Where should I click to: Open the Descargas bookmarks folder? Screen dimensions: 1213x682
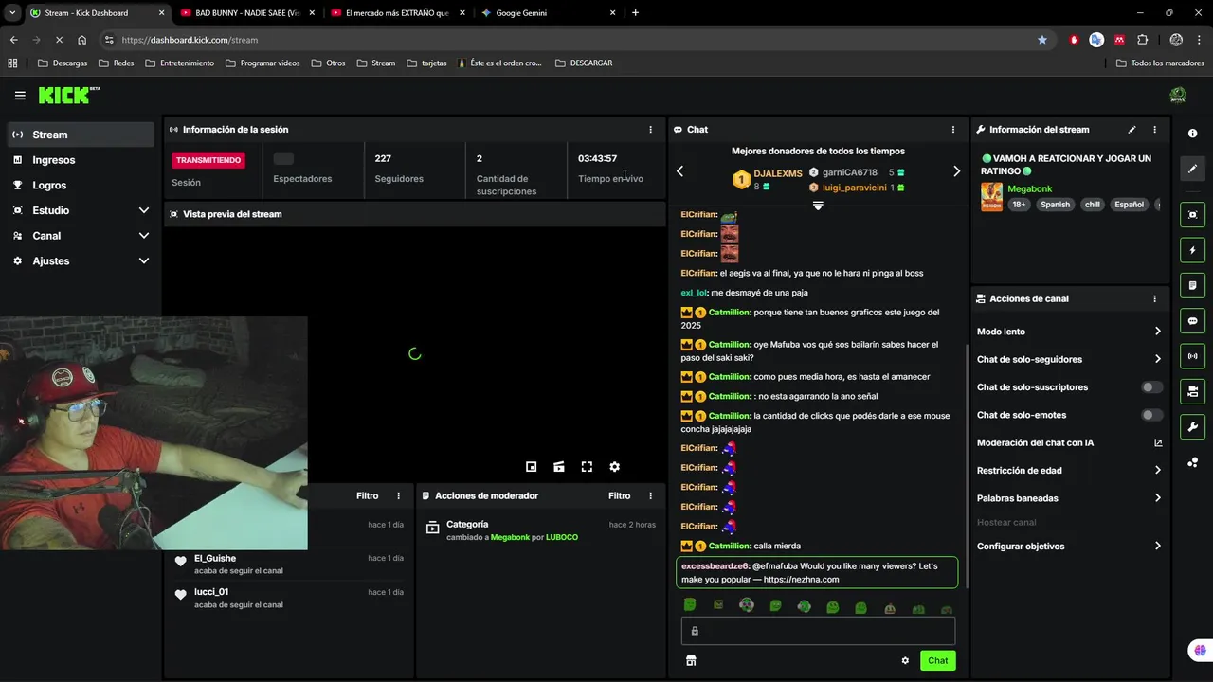63,63
